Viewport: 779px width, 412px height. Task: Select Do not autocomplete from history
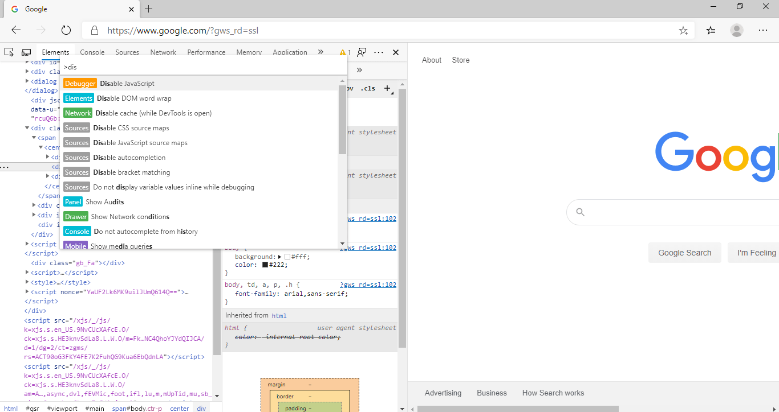pos(199,232)
